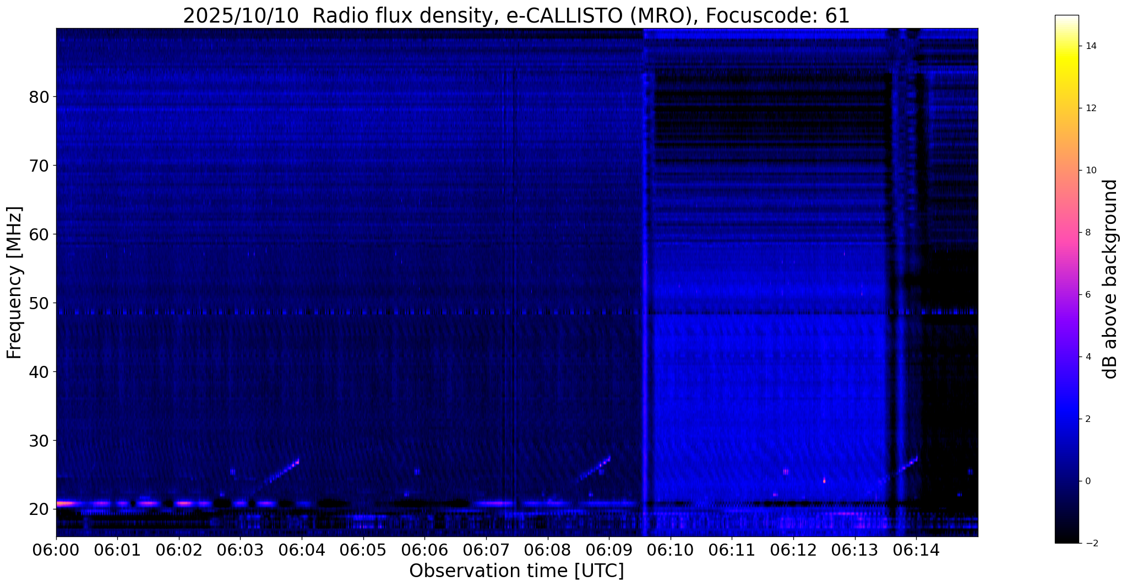
Task: Pick the 6 dB colorbar tick label
Action: point(1087,295)
